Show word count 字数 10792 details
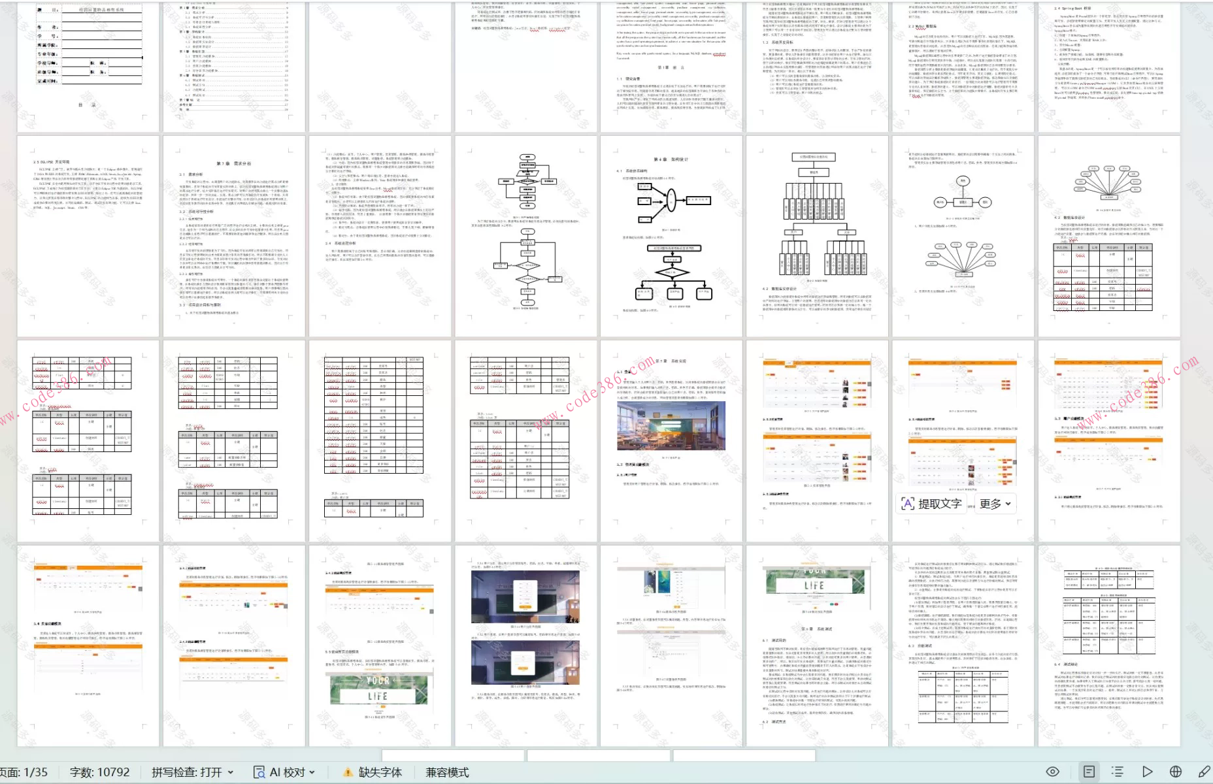The height and width of the screenshot is (784, 1213). pyautogui.click(x=99, y=772)
